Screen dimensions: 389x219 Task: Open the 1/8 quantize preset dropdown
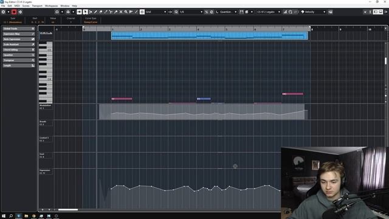(191, 12)
